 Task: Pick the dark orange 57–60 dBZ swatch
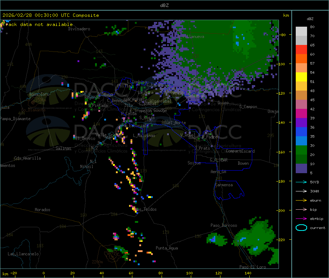coord(301,59)
